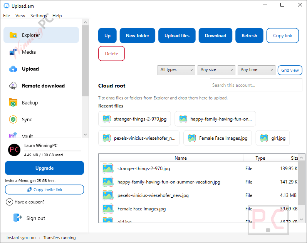
Task: Open the View menu
Action: tap(20, 16)
